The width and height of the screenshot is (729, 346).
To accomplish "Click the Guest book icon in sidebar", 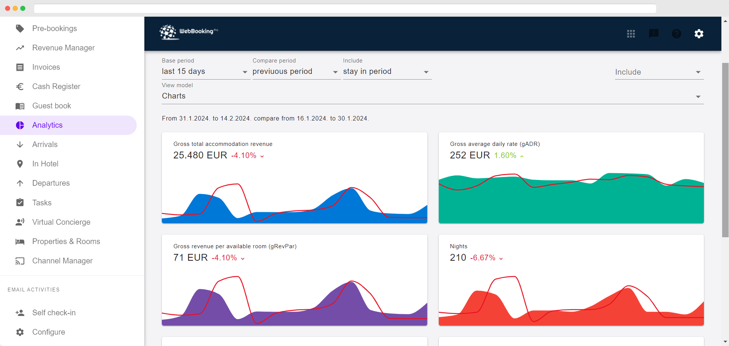I will (20, 106).
